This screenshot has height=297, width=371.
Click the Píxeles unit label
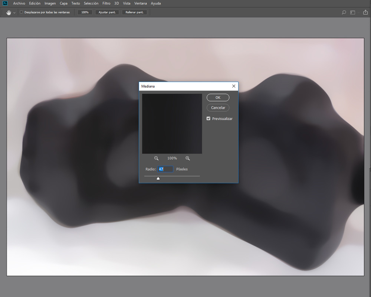coord(182,169)
